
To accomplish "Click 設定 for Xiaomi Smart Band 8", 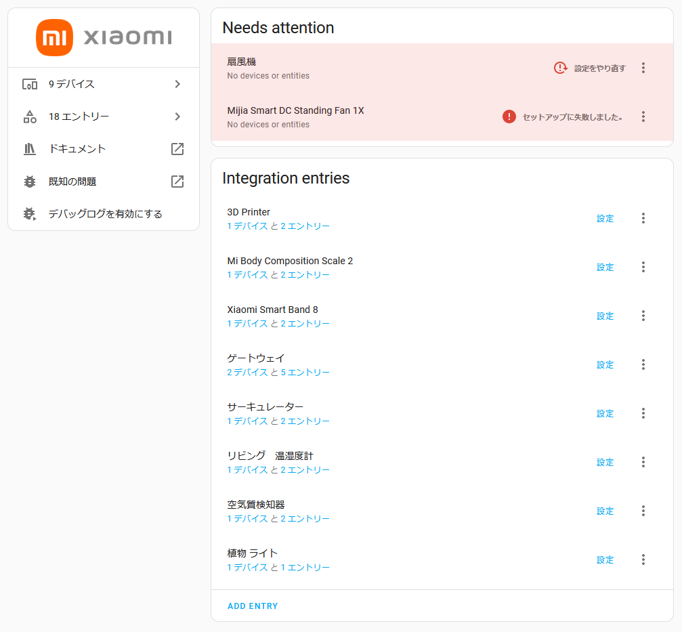I will [x=605, y=316].
